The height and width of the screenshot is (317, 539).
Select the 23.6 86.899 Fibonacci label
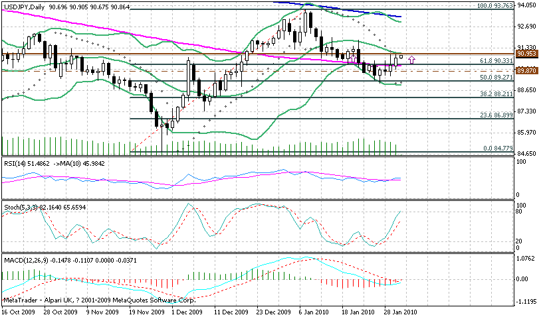496,115
